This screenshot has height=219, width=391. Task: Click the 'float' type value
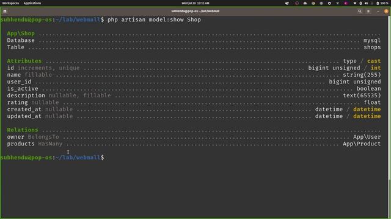[x=372, y=102]
